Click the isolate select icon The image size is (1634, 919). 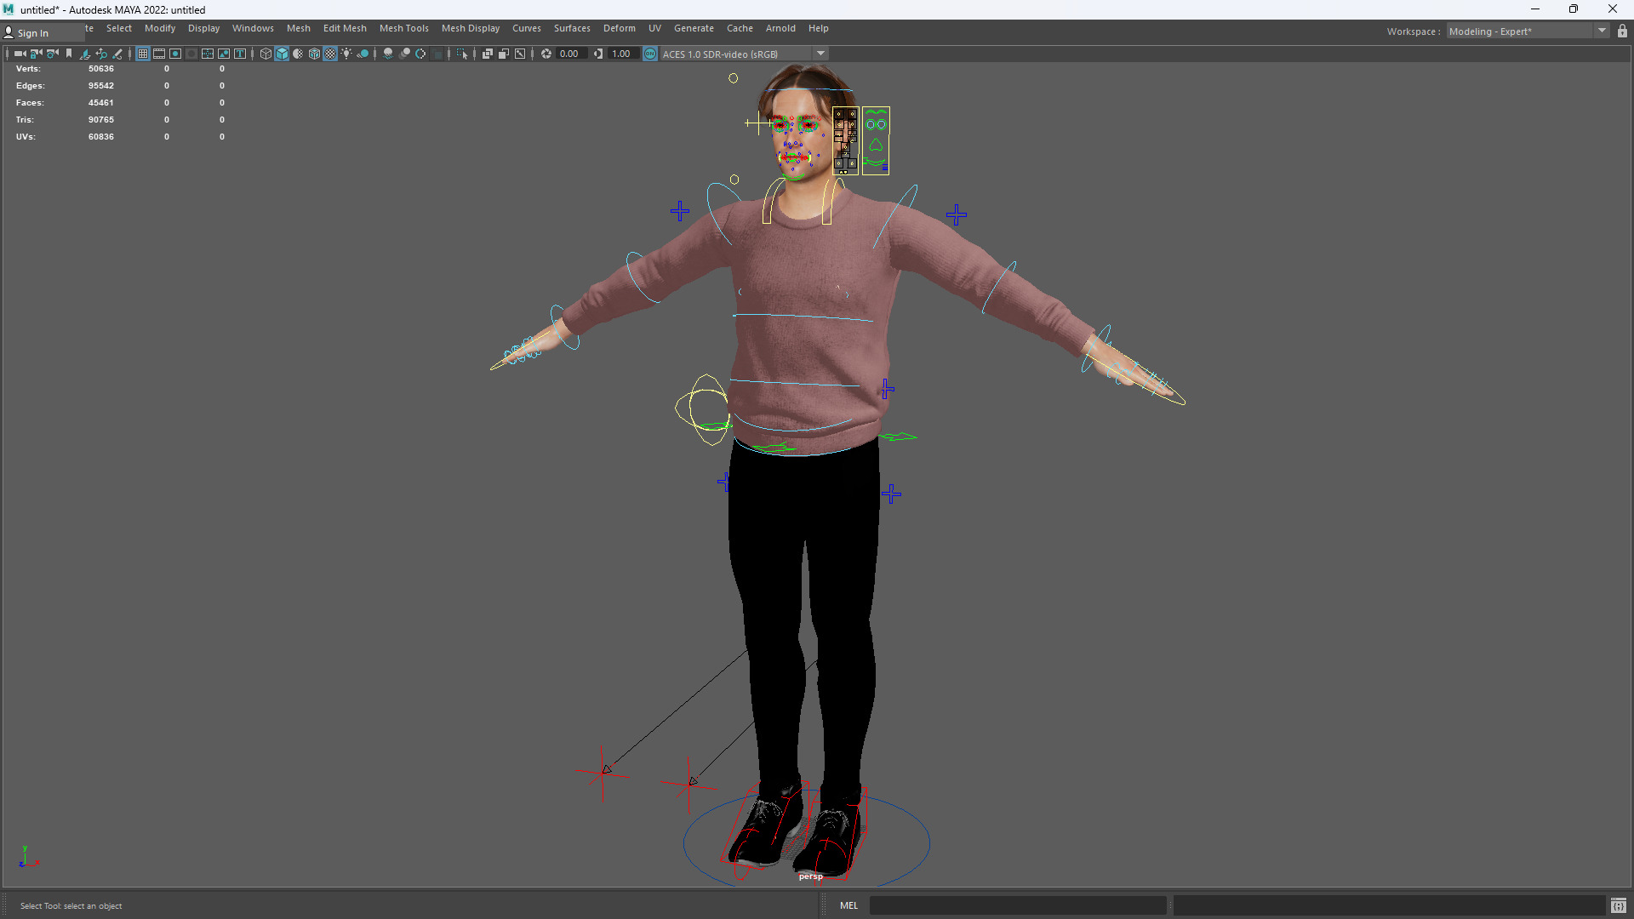tap(462, 54)
